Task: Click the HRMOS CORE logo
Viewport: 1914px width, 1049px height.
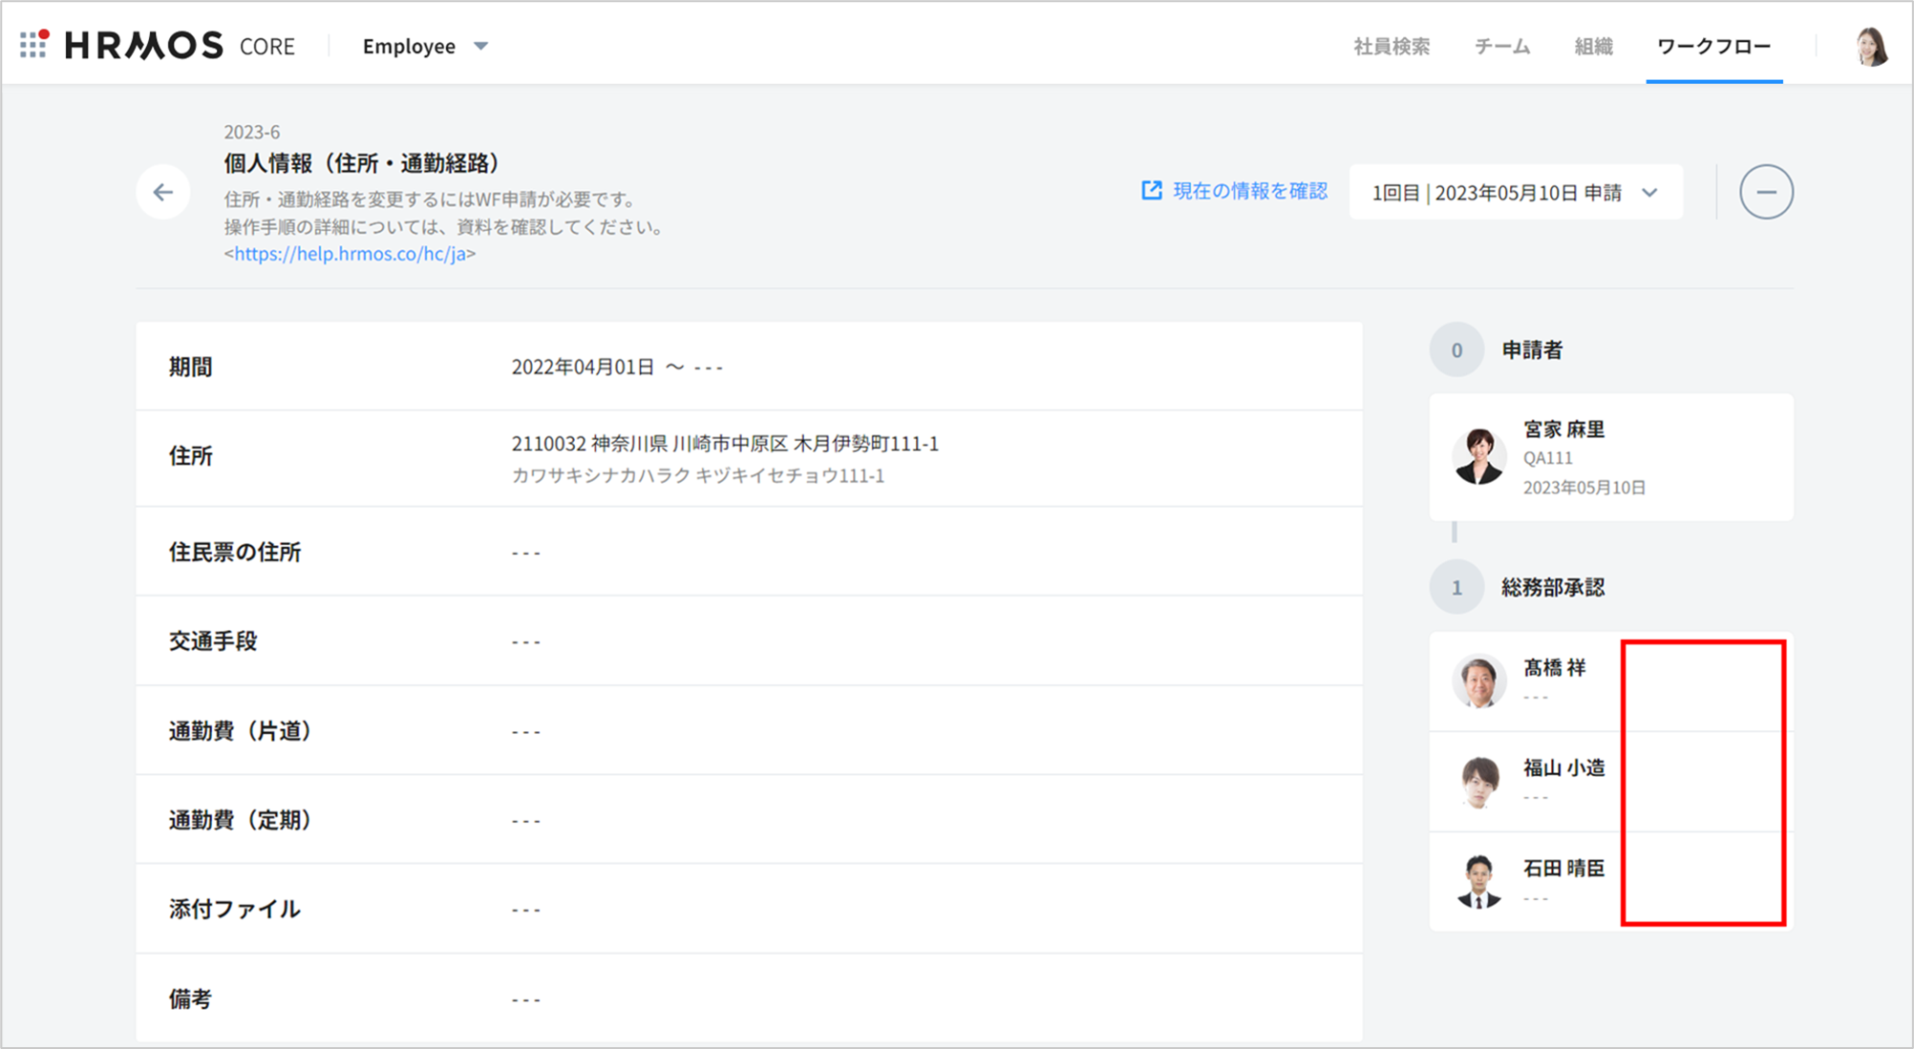Action: [x=180, y=46]
